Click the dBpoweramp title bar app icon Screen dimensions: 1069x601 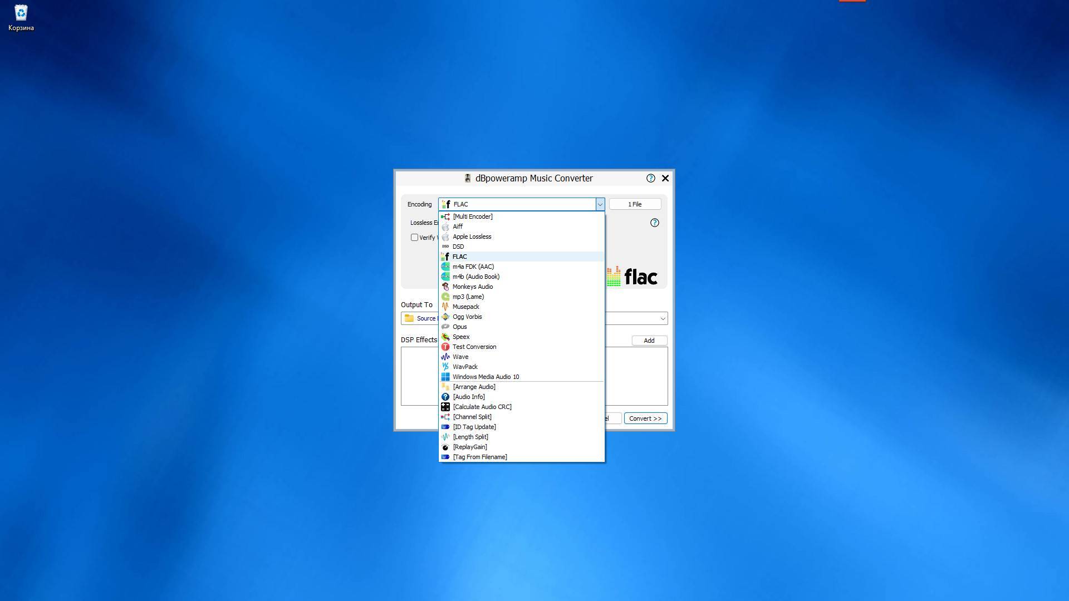click(x=468, y=178)
